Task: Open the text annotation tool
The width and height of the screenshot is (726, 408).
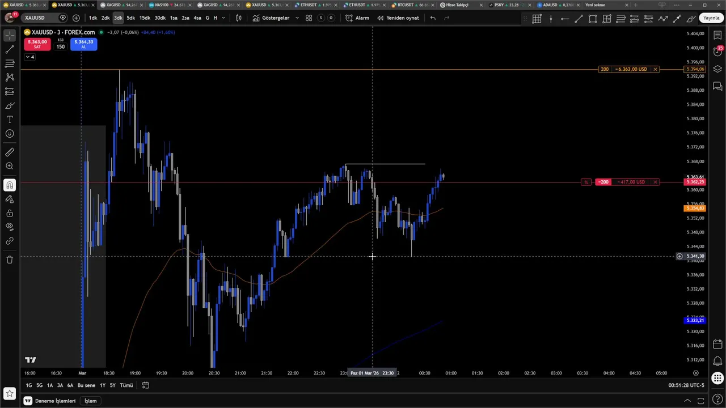Action: tap(10, 120)
